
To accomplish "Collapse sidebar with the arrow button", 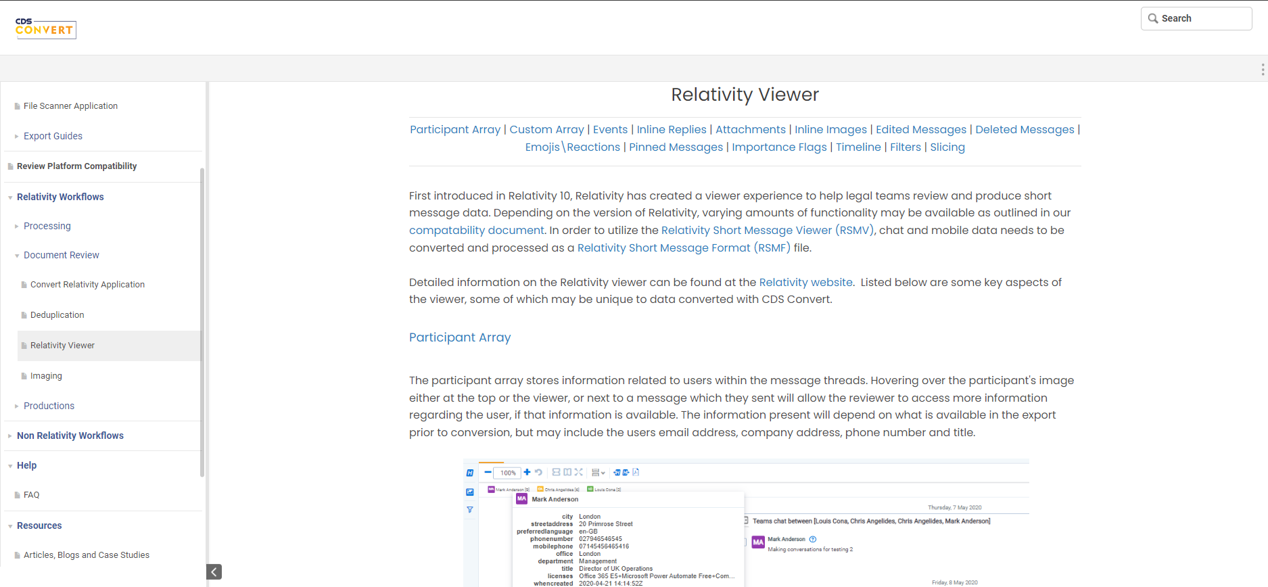I will tap(214, 572).
